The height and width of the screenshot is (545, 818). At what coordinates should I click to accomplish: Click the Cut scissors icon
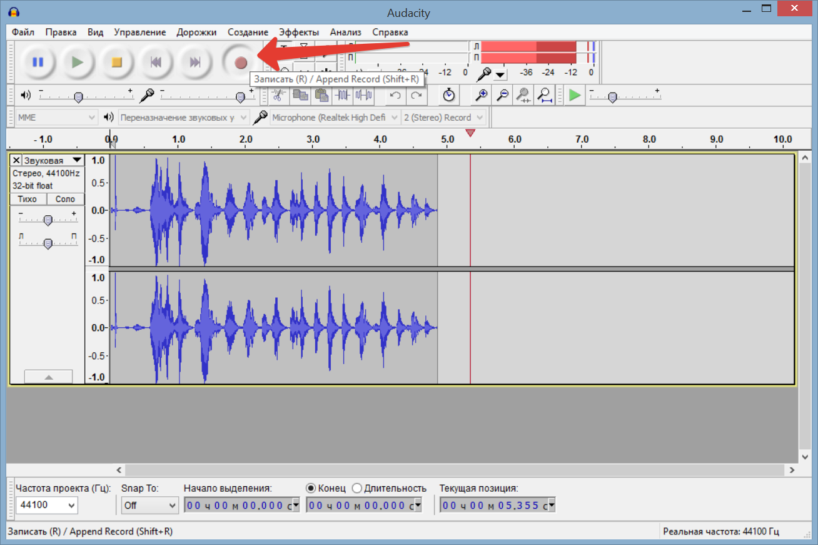pyautogui.click(x=279, y=95)
